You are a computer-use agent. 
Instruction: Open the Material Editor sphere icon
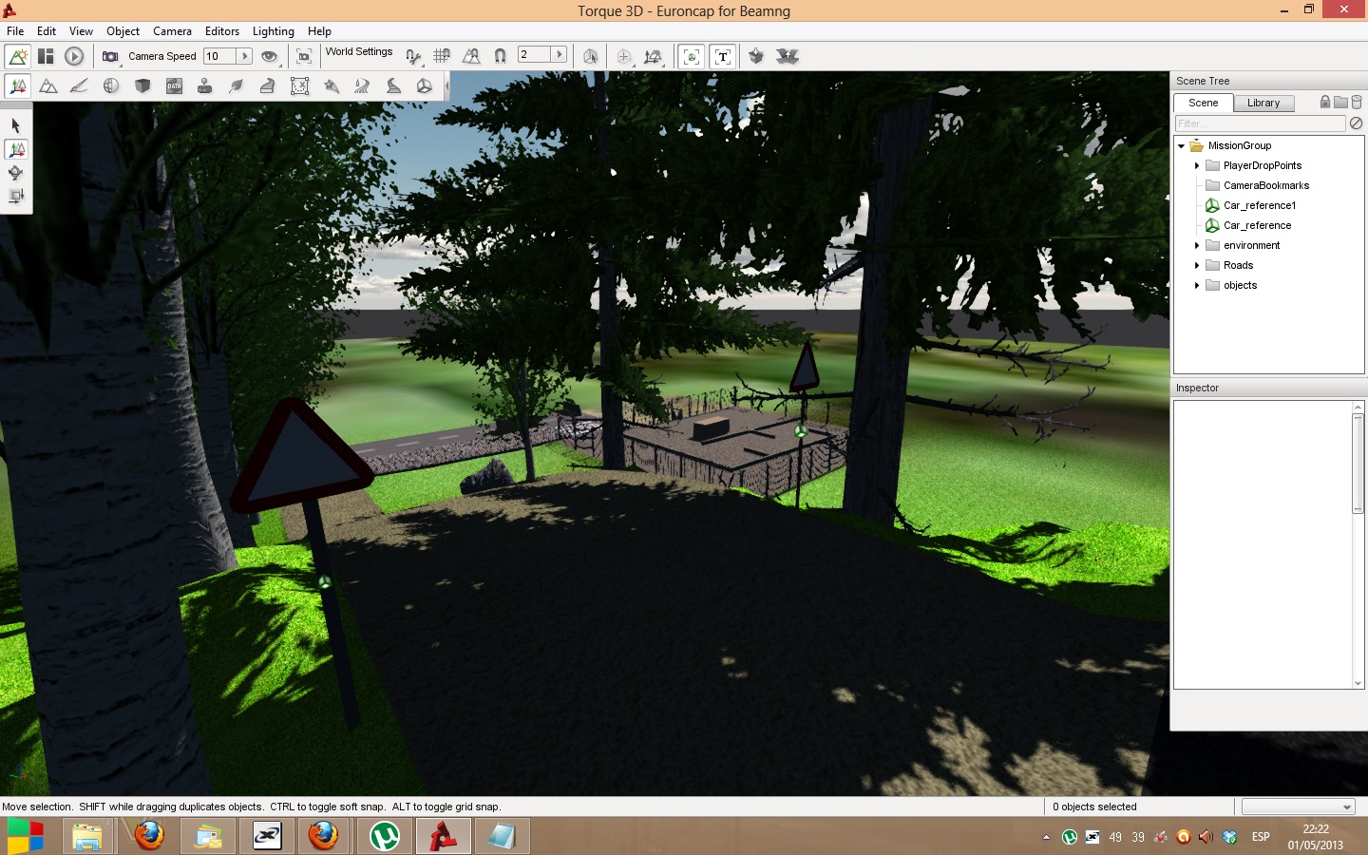pos(111,86)
